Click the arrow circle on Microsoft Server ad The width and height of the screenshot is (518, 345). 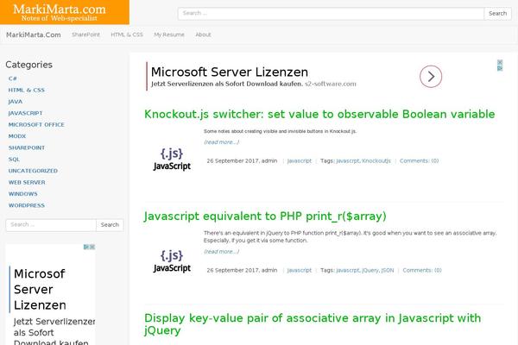click(x=431, y=77)
